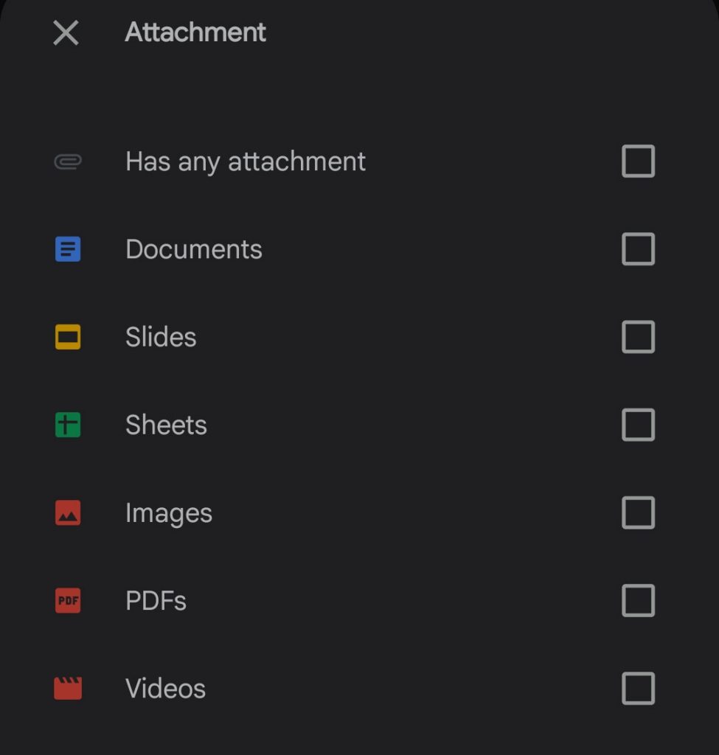Close the Attachment filter panel

(65, 32)
